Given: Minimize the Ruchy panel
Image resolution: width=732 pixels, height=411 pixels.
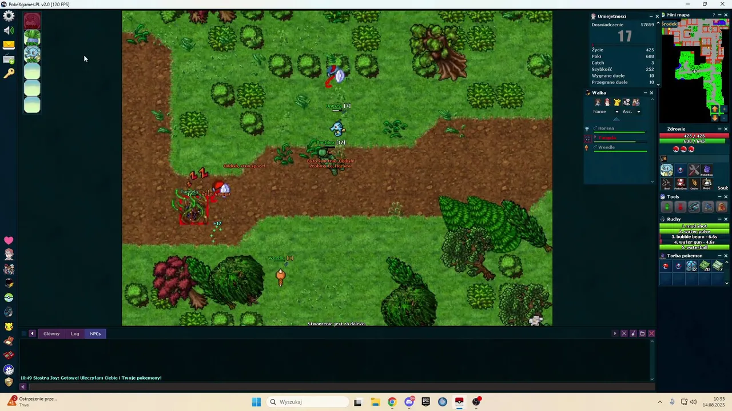Looking at the screenshot, I should coord(719,219).
